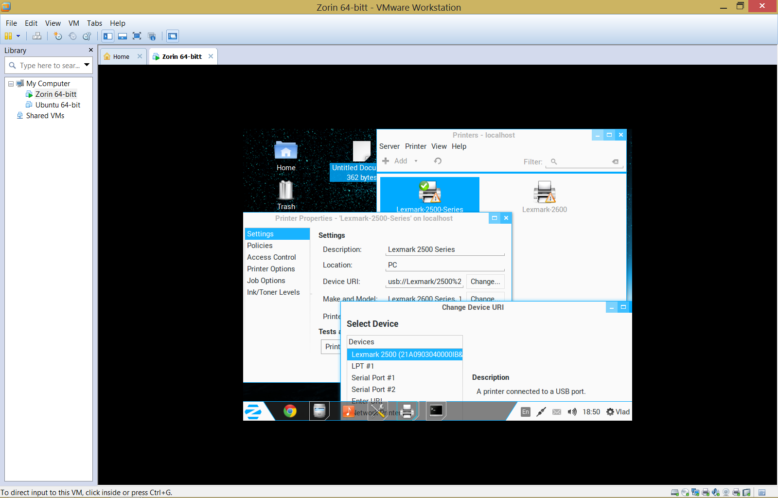
Task: Enter full screen mode from toolbar
Action: 137,36
